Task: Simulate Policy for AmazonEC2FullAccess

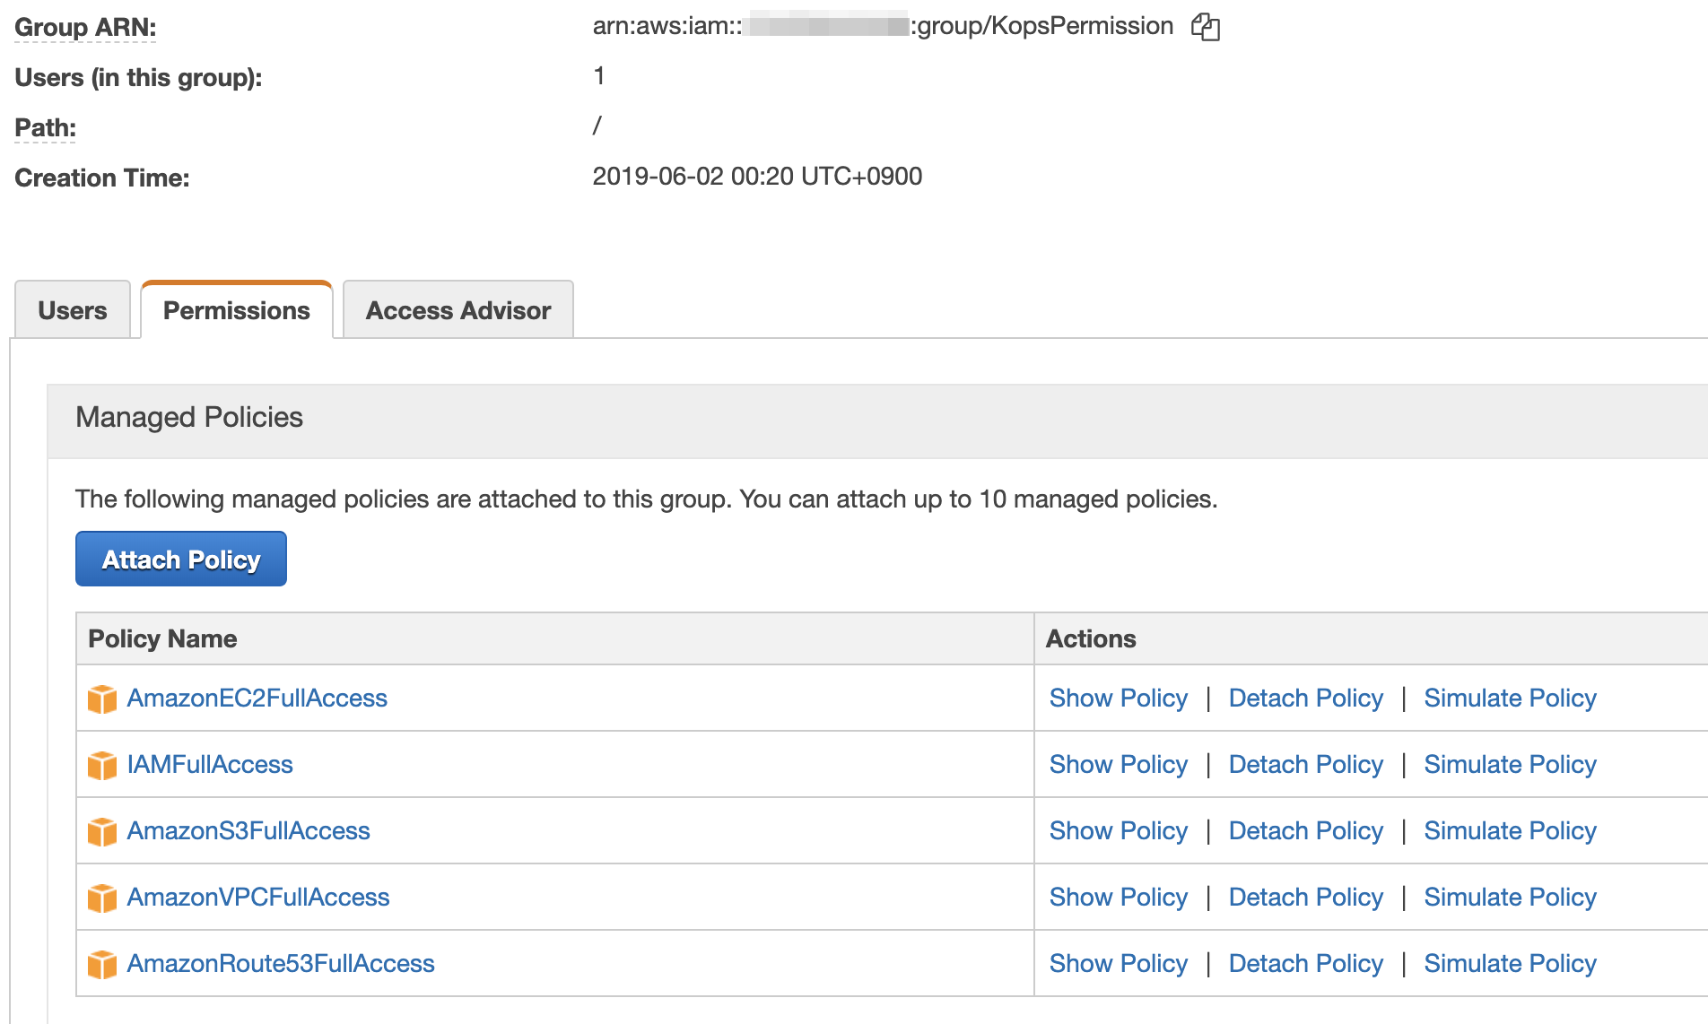Action: (1510, 699)
